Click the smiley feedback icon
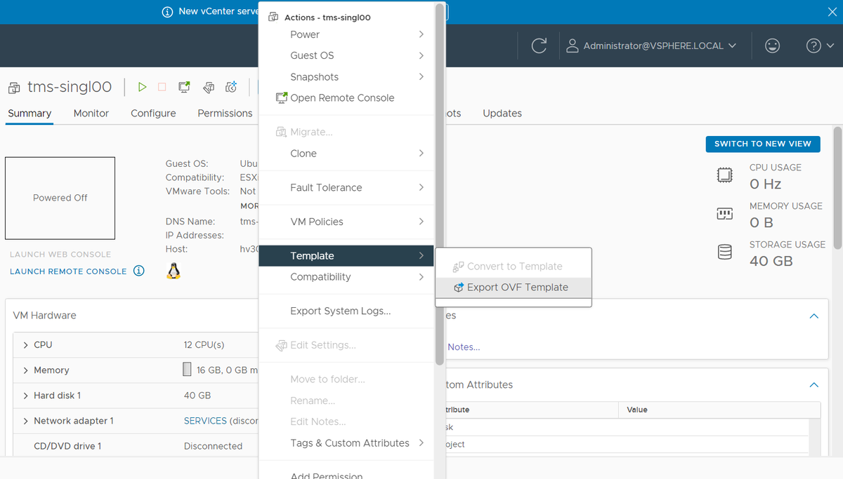This screenshot has height=479, width=843. 772,46
